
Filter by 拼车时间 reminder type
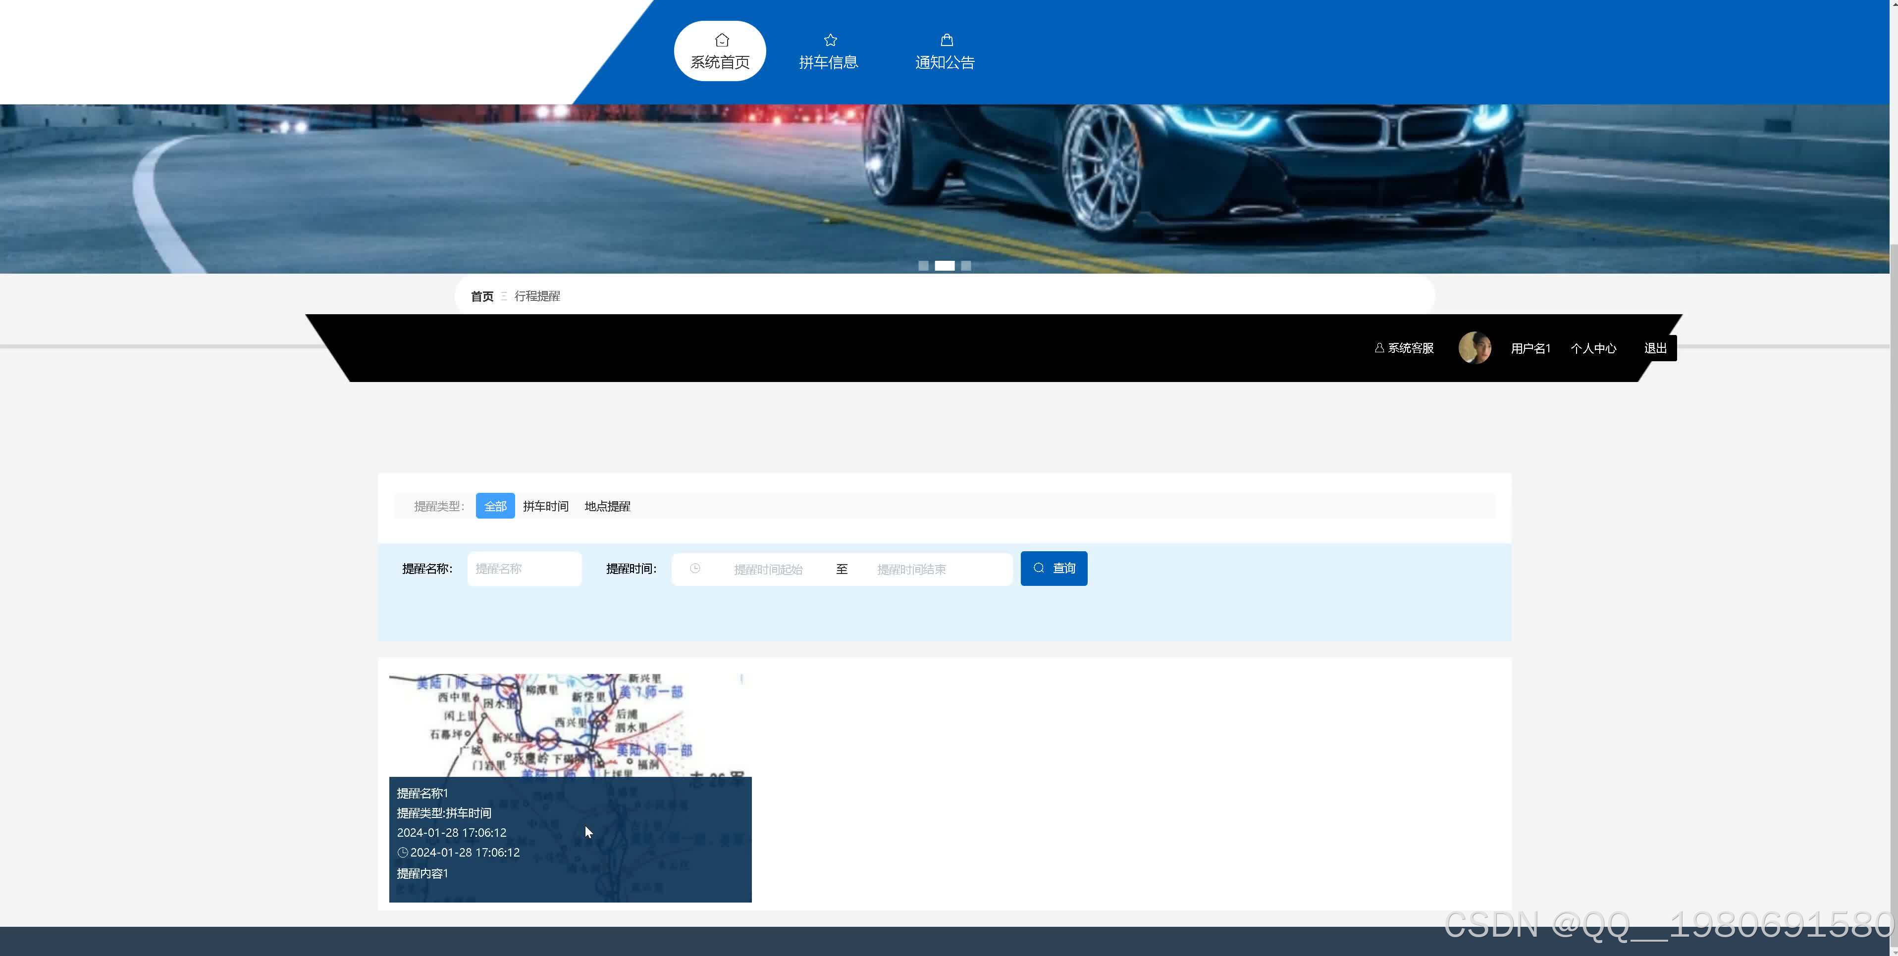pyautogui.click(x=545, y=506)
